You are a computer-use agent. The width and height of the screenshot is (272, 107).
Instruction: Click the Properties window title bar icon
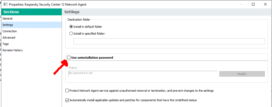tap(5, 4)
